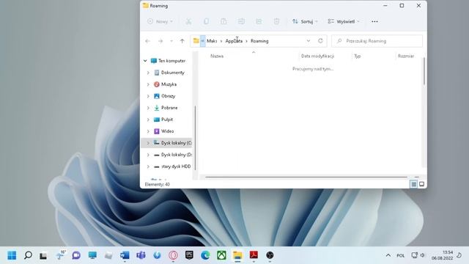Collapse Ten komputer tree node
Viewport: 469px width, 264px height.
[x=145, y=61]
